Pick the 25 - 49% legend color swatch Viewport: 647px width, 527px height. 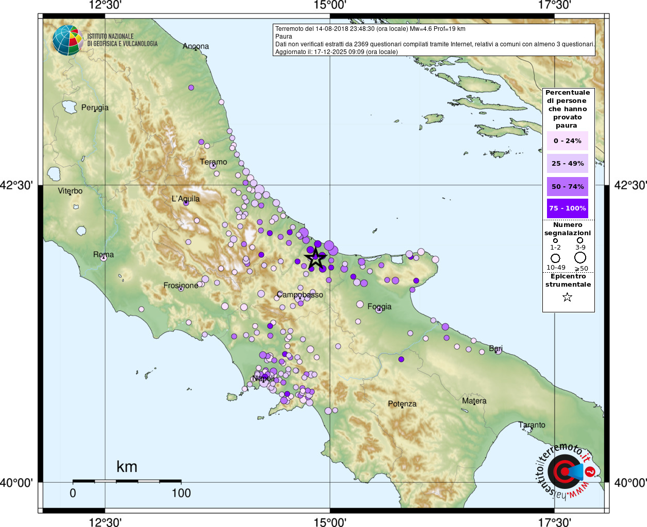[567, 163]
